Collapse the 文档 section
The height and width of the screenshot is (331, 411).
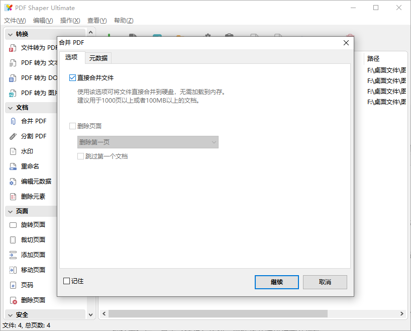pyautogui.click(x=21, y=107)
